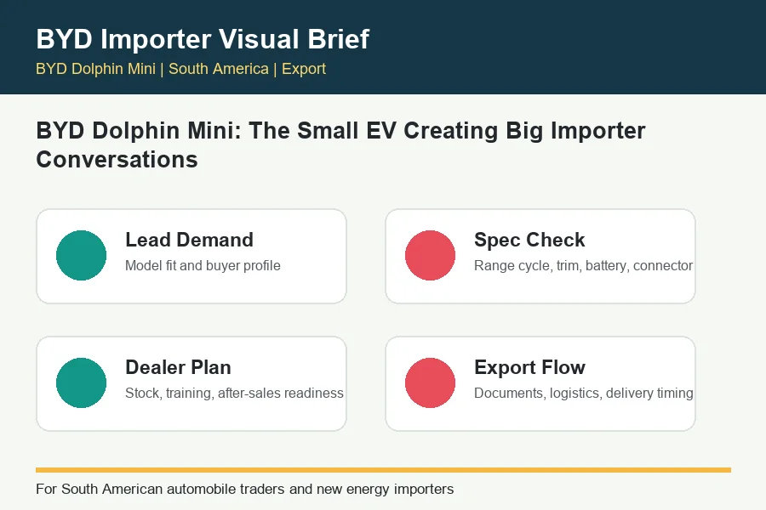Select the 'Dealer Plan' card title
Viewport: 766px width, 510px height.
(178, 367)
